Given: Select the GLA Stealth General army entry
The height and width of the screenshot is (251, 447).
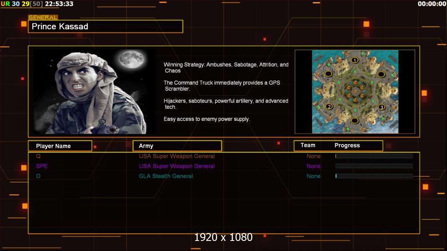Looking at the screenshot, I should tap(166, 176).
